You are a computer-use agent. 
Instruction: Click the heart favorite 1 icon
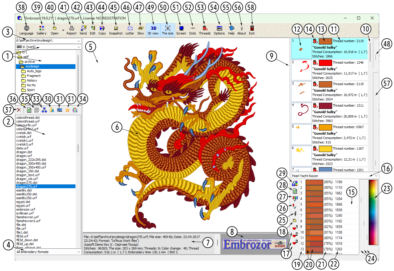tap(295, 228)
